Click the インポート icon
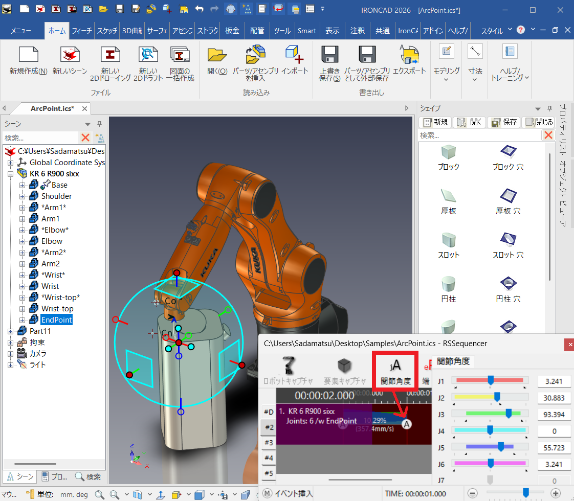Viewport: 574px width, 501px height. [x=295, y=54]
